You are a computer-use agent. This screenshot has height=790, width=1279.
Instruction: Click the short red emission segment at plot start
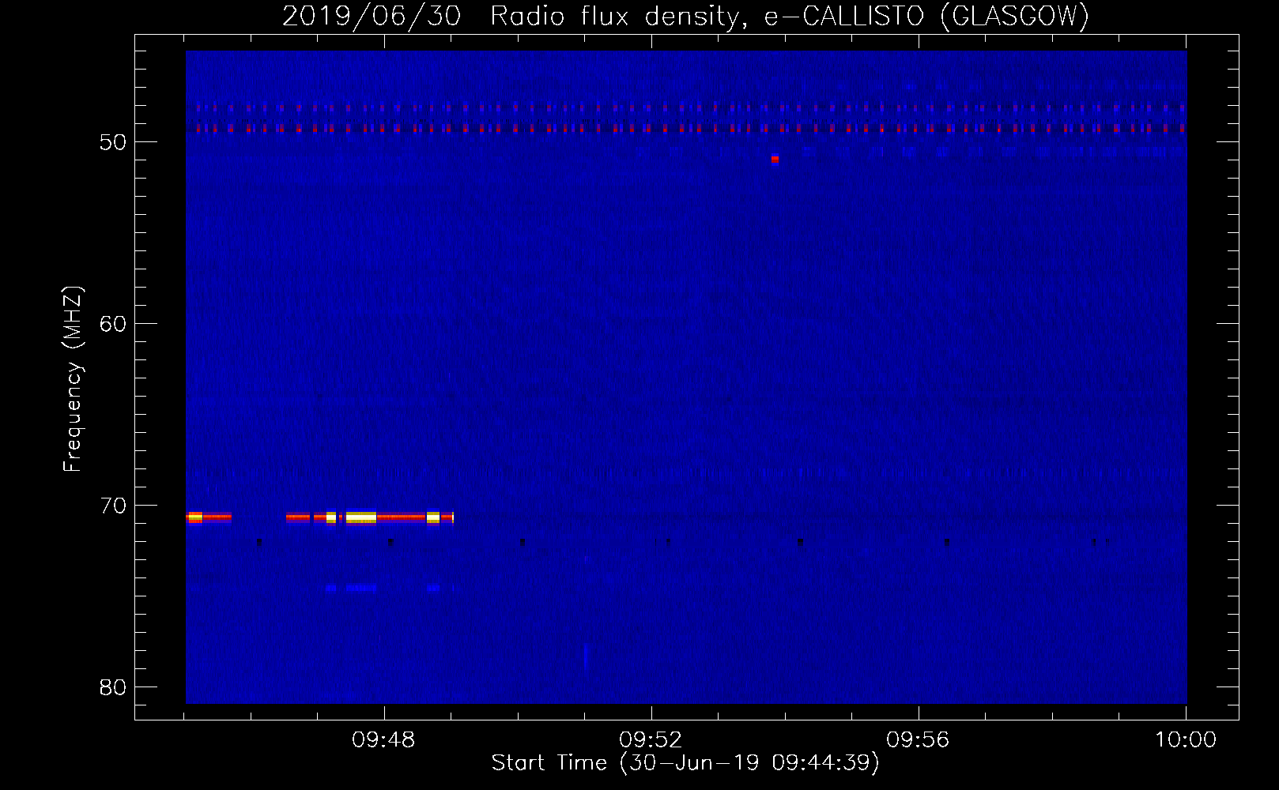click(209, 517)
